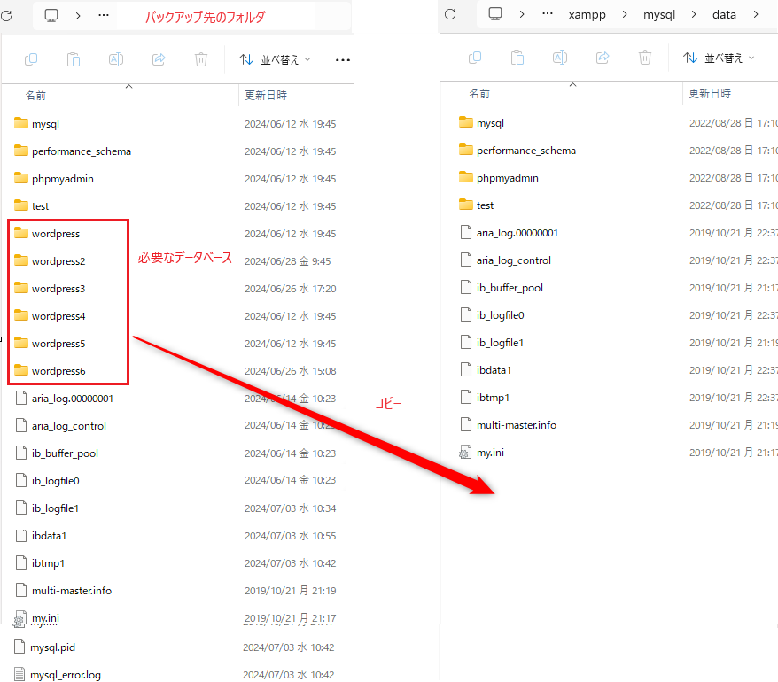Click the refresh icon in right window

point(450,14)
